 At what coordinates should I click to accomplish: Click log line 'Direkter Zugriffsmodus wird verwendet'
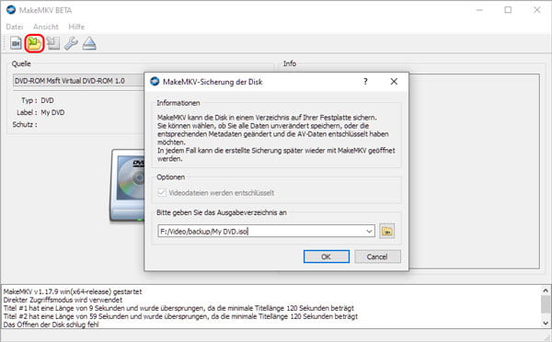tap(63, 300)
